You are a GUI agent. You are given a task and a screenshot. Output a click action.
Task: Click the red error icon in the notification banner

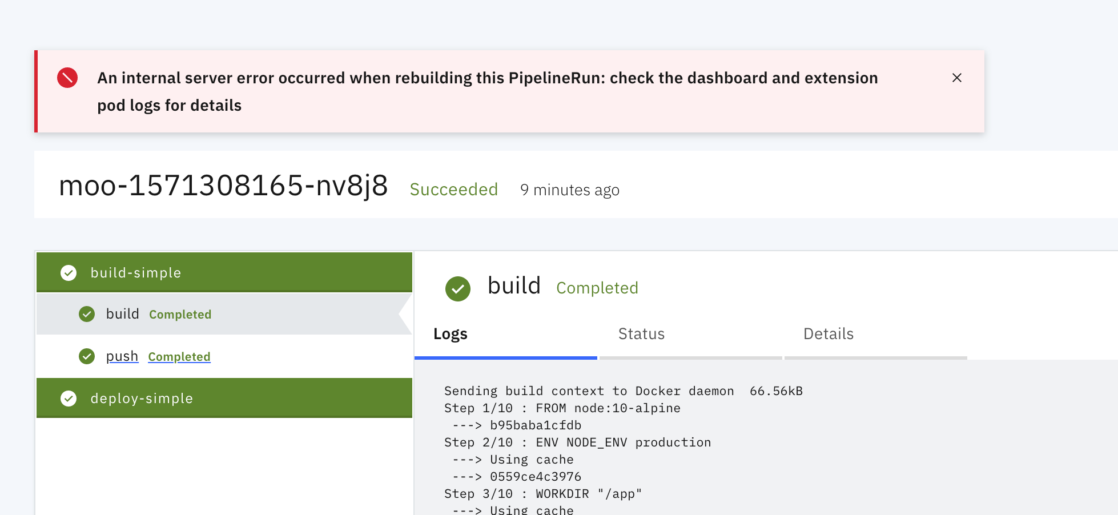pyautogui.click(x=67, y=78)
